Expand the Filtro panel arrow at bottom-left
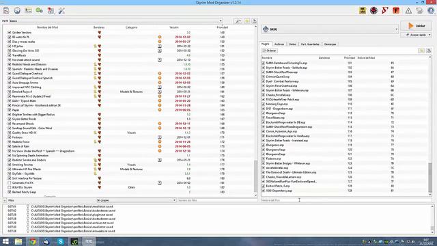 [5, 200]
